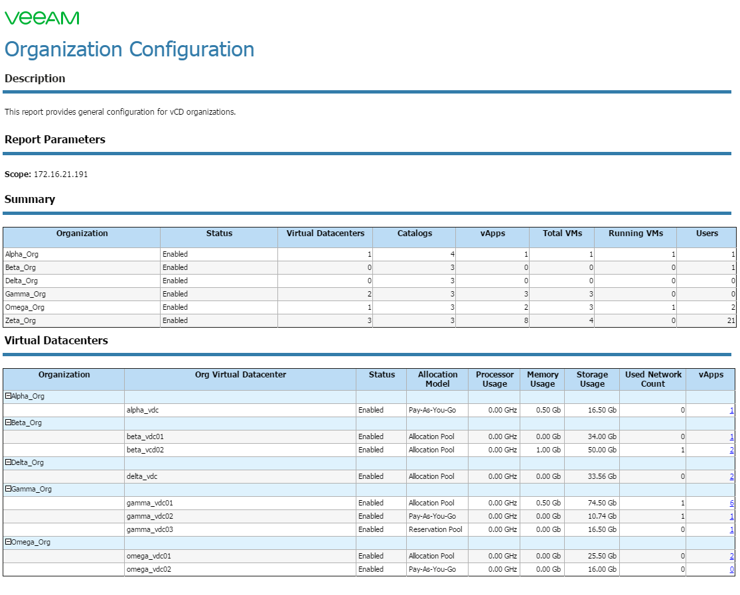Select the delta_vdc datacenter name

[x=141, y=476]
